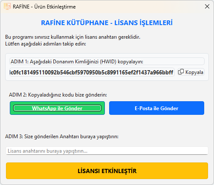The width and height of the screenshot is (214, 185).
Task: Click the hardware ID code field
Action: (x=92, y=72)
